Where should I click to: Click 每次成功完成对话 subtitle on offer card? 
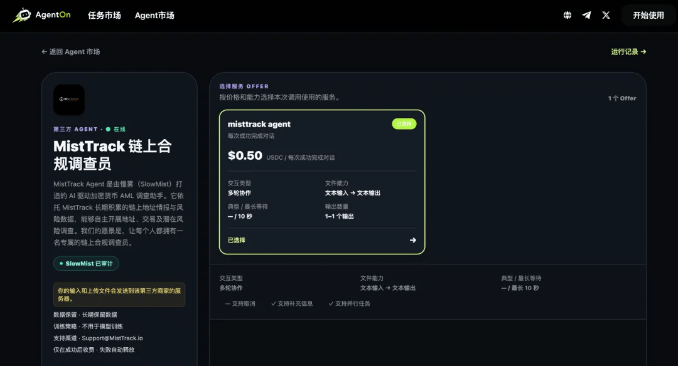pyautogui.click(x=251, y=136)
